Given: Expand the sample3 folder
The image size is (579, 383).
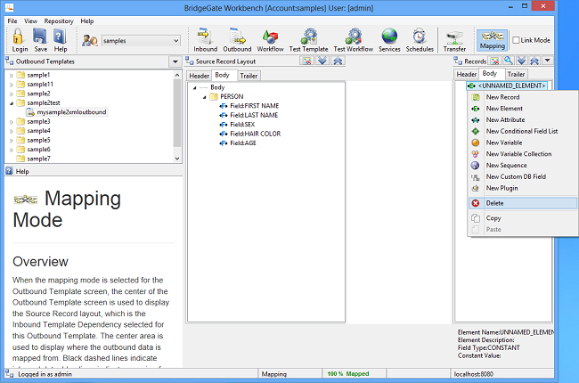Looking at the screenshot, I should tap(12, 122).
